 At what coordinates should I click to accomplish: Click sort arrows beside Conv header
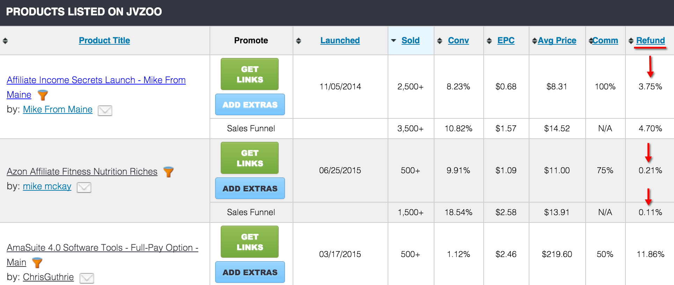[440, 41]
